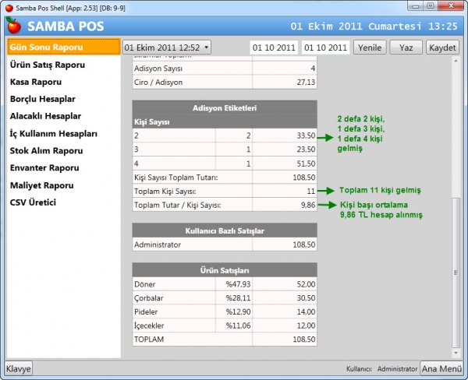Open the Klavye on-screen keyboard

[19, 368]
